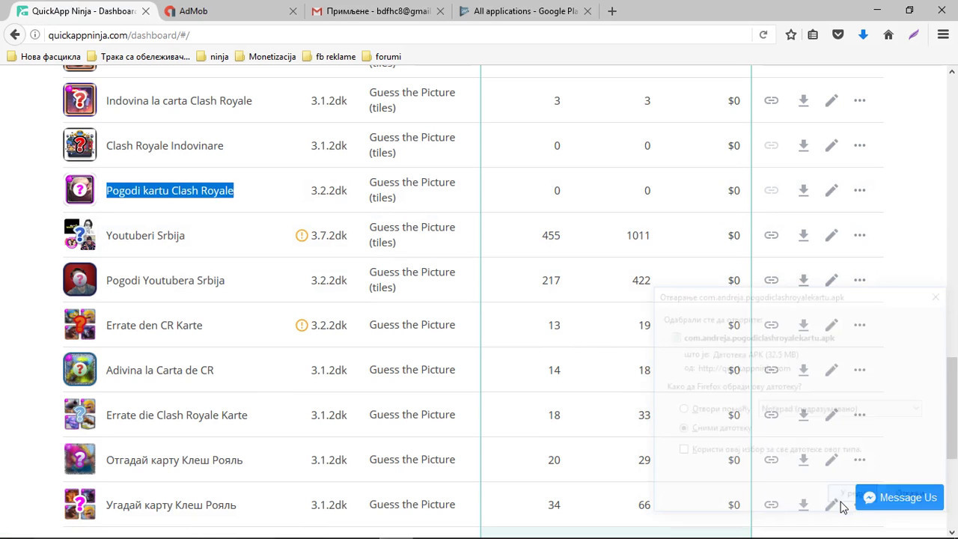
Task: Open Adivina la Carta de CR thumbnail
Action: click(80, 369)
